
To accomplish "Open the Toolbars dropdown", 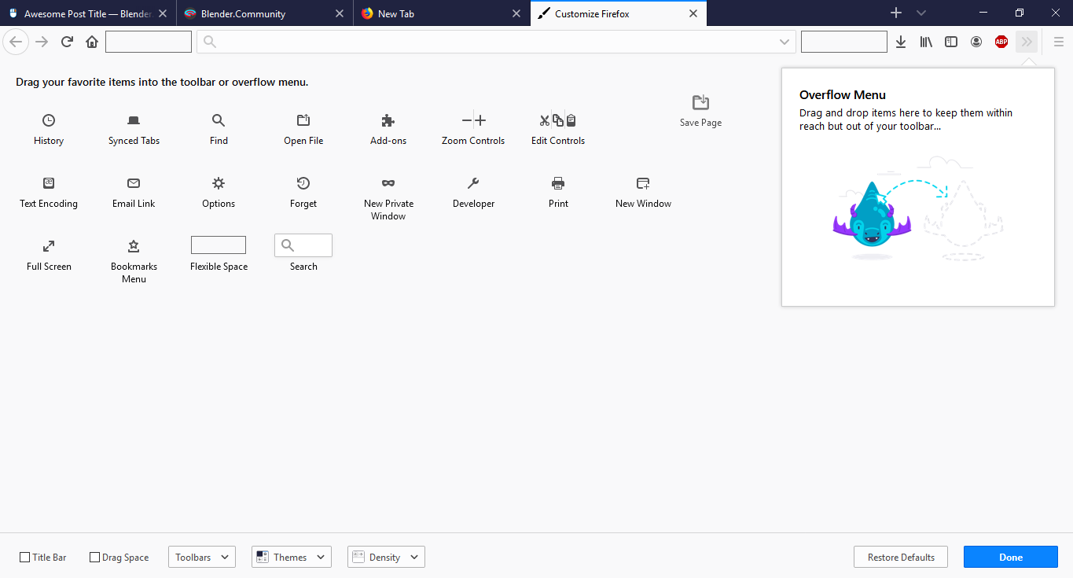I will (202, 557).
